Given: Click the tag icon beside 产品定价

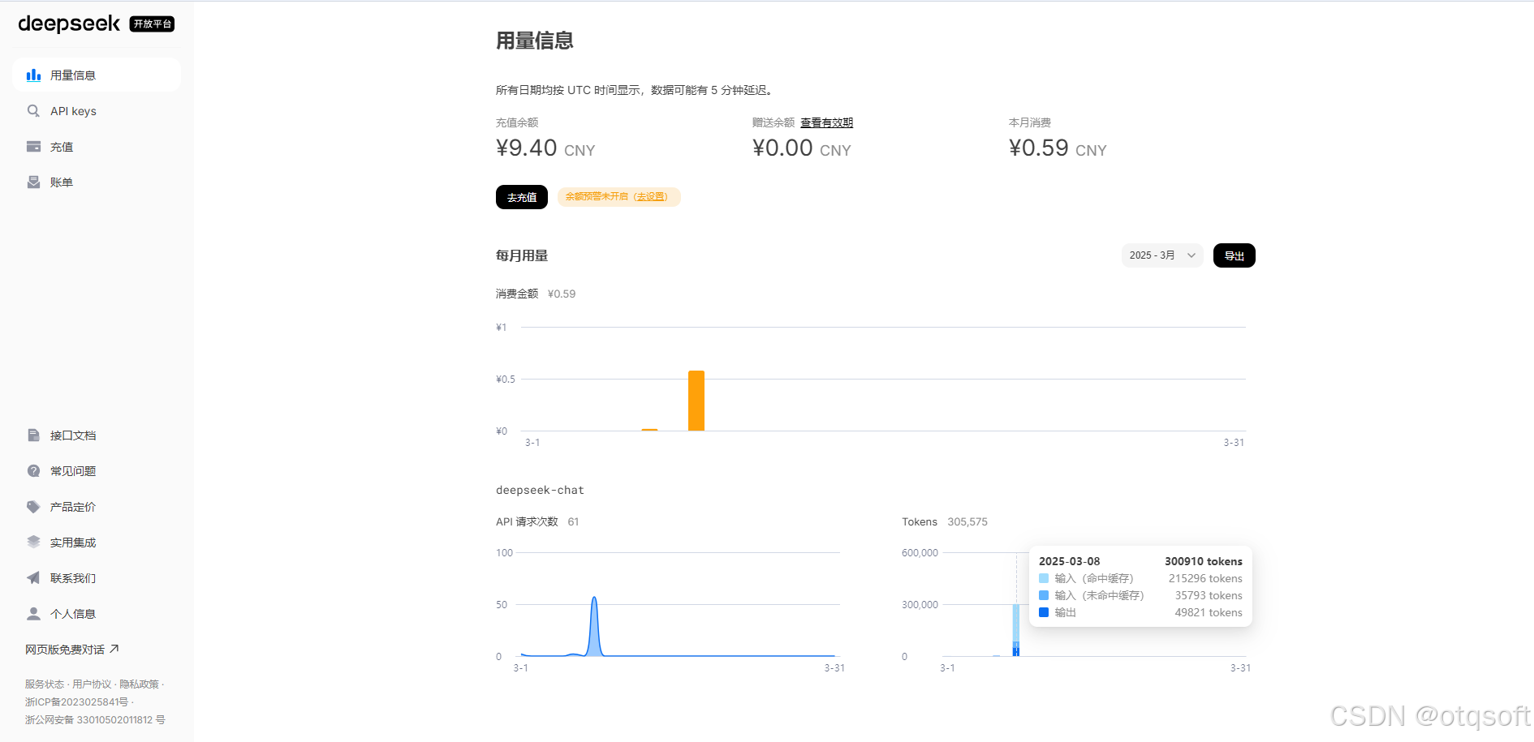Looking at the screenshot, I should (33, 507).
